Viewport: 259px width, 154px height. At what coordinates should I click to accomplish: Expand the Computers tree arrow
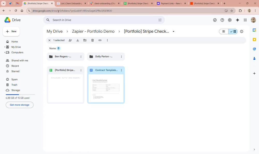[5, 52]
